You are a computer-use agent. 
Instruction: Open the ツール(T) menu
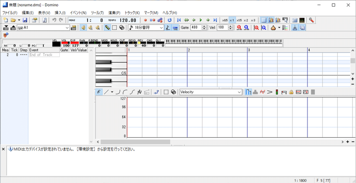97,13
